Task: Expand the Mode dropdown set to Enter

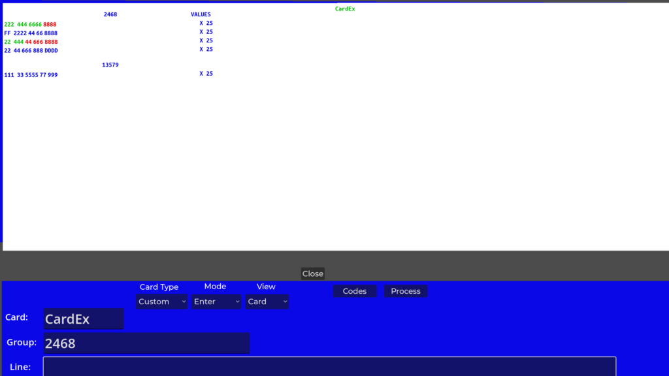Action: click(x=216, y=302)
